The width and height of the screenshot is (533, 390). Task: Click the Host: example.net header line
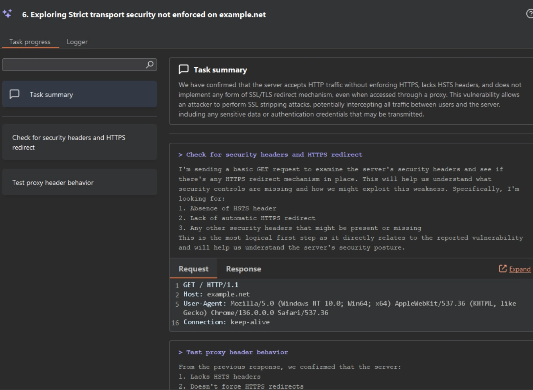(x=216, y=294)
